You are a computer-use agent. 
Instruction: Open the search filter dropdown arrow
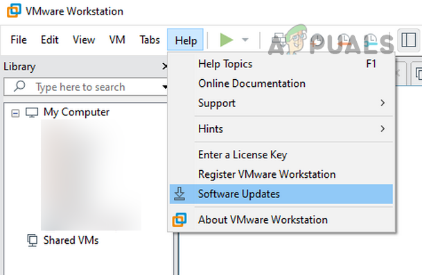tap(165, 87)
